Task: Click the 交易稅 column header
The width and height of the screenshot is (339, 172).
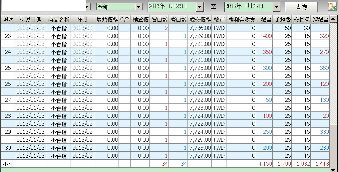Action: coord(301,20)
